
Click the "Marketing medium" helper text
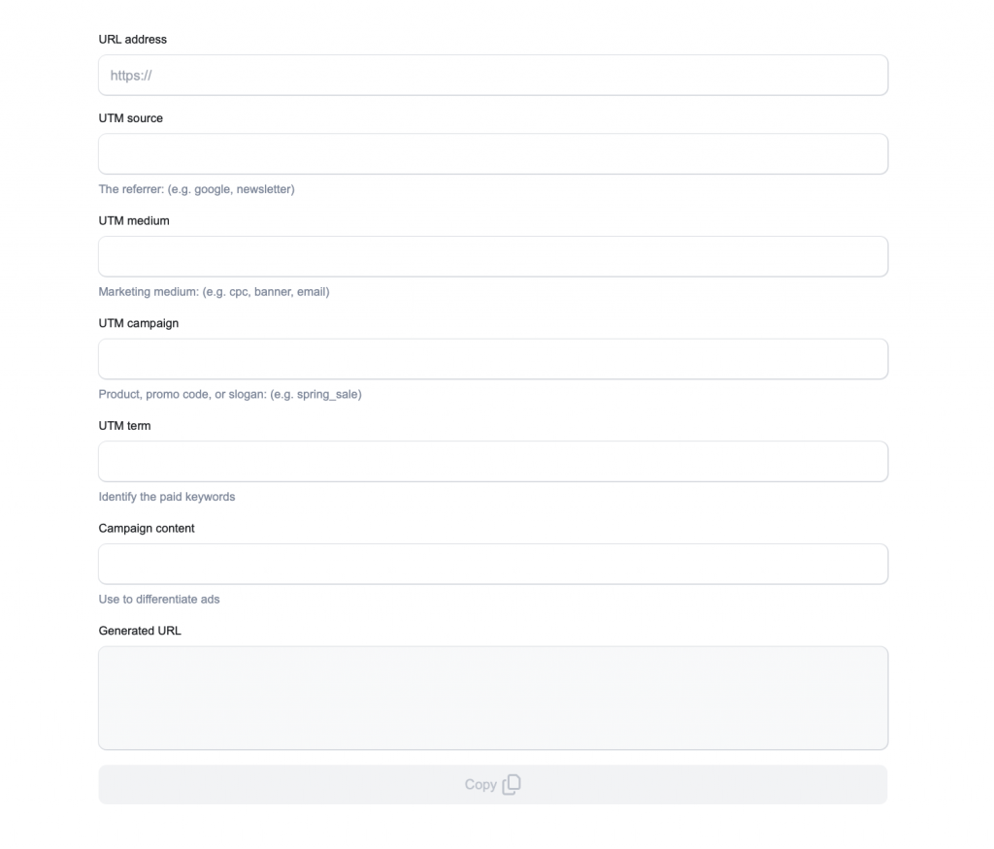pos(214,292)
